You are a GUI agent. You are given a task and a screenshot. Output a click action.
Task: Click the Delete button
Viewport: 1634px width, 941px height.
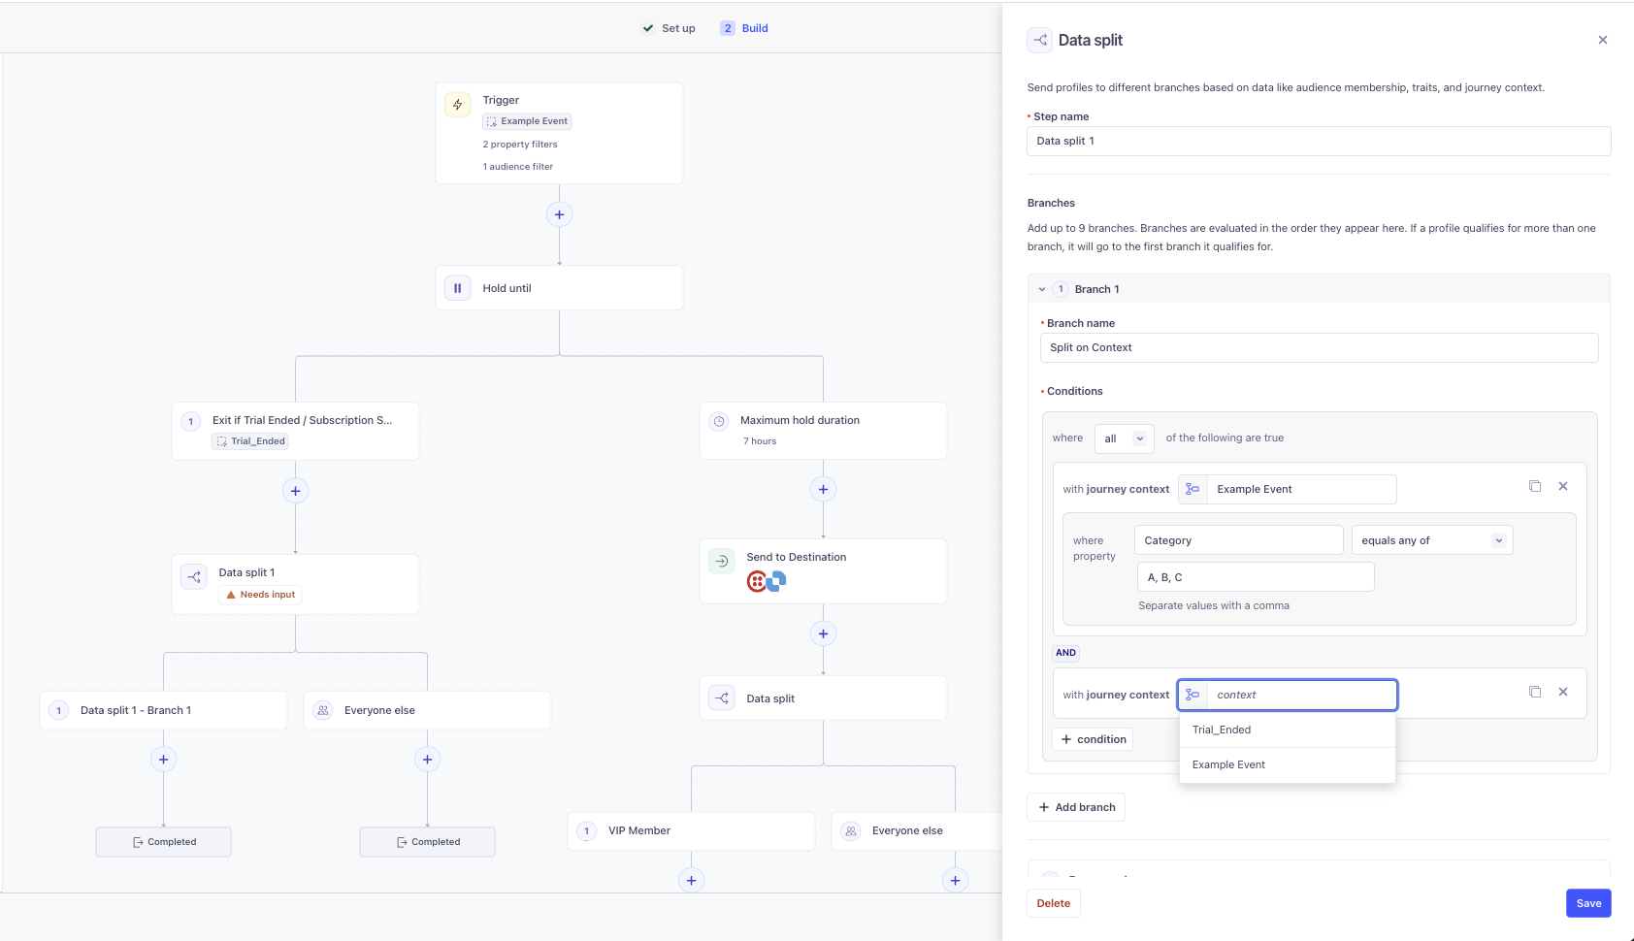tap(1053, 903)
